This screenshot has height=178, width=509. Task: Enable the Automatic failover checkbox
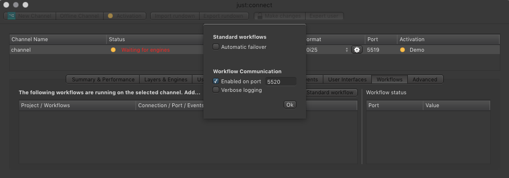point(216,47)
